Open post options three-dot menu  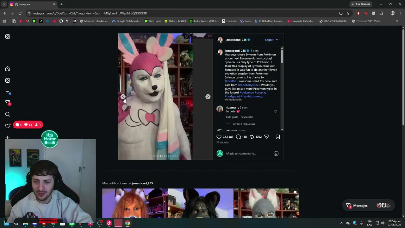click(278, 40)
